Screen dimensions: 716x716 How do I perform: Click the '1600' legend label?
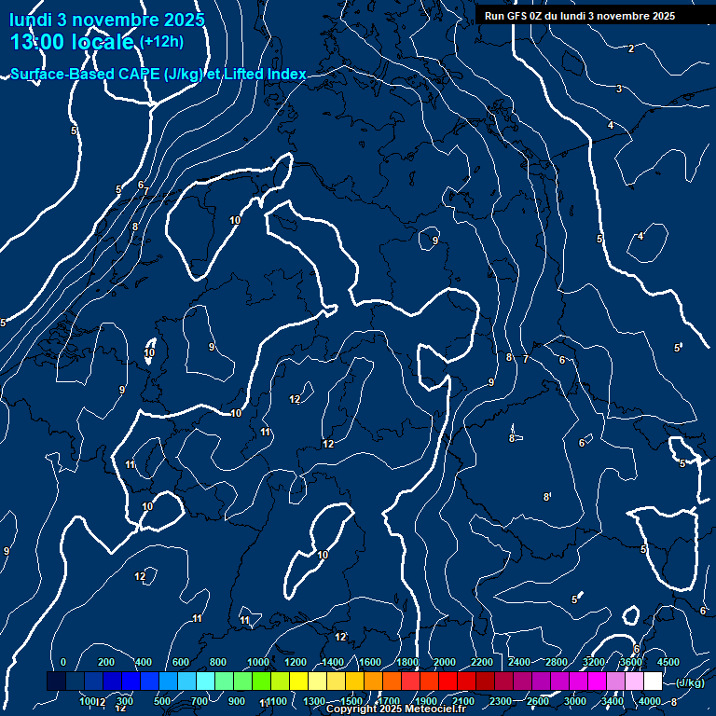(x=370, y=662)
